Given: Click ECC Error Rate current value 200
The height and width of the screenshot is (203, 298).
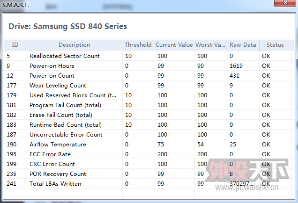Looking at the screenshot, I should coord(162,154).
